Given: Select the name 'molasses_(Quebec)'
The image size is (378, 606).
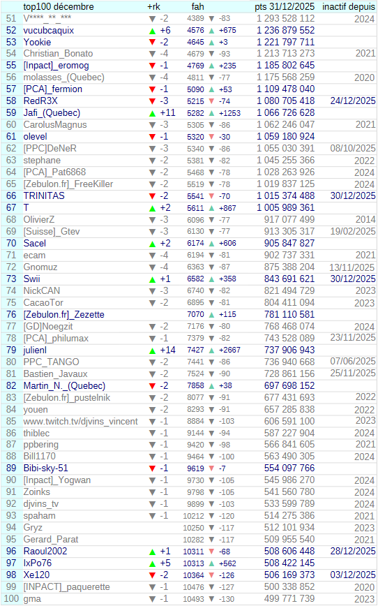Looking at the screenshot, I should pyautogui.click(x=63, y=77).
